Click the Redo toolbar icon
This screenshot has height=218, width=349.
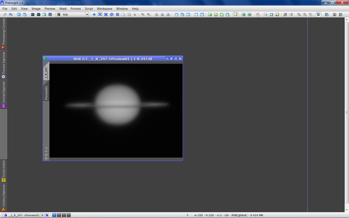(x=11, y=15)
